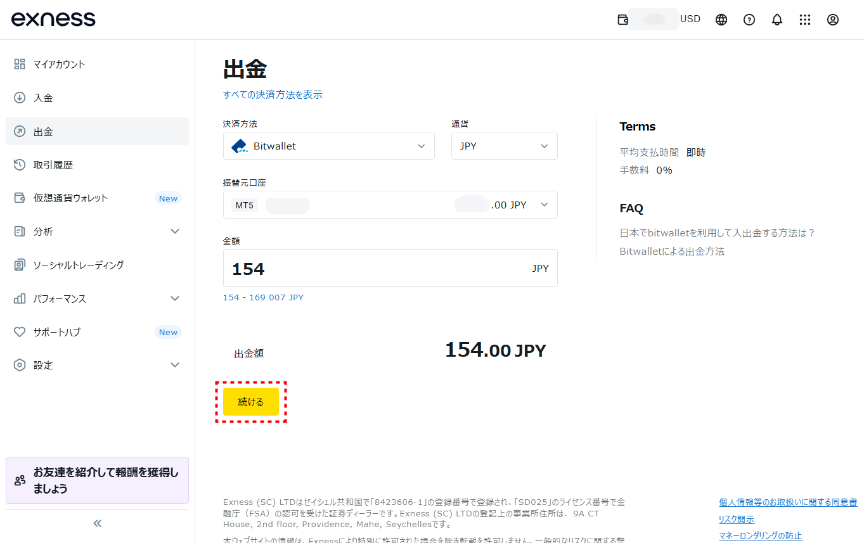The width and height of the screenshot is (864, 543).
Task: Open リスク開示 link
Action: pyautogui.click(x=737, y=519)
